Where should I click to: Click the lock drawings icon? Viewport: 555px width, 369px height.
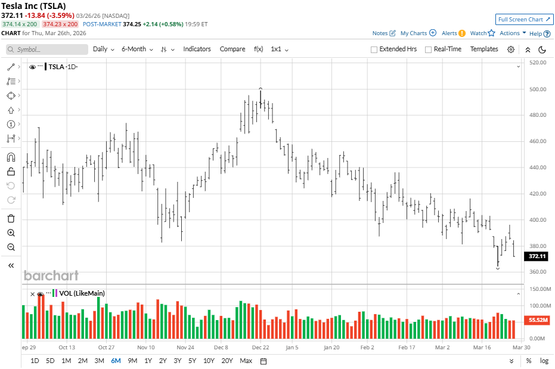point(11,172)
